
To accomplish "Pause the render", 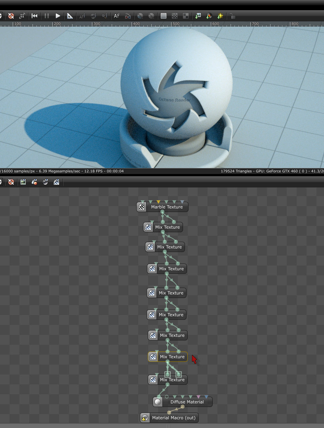I will click(x=47, y=16).
